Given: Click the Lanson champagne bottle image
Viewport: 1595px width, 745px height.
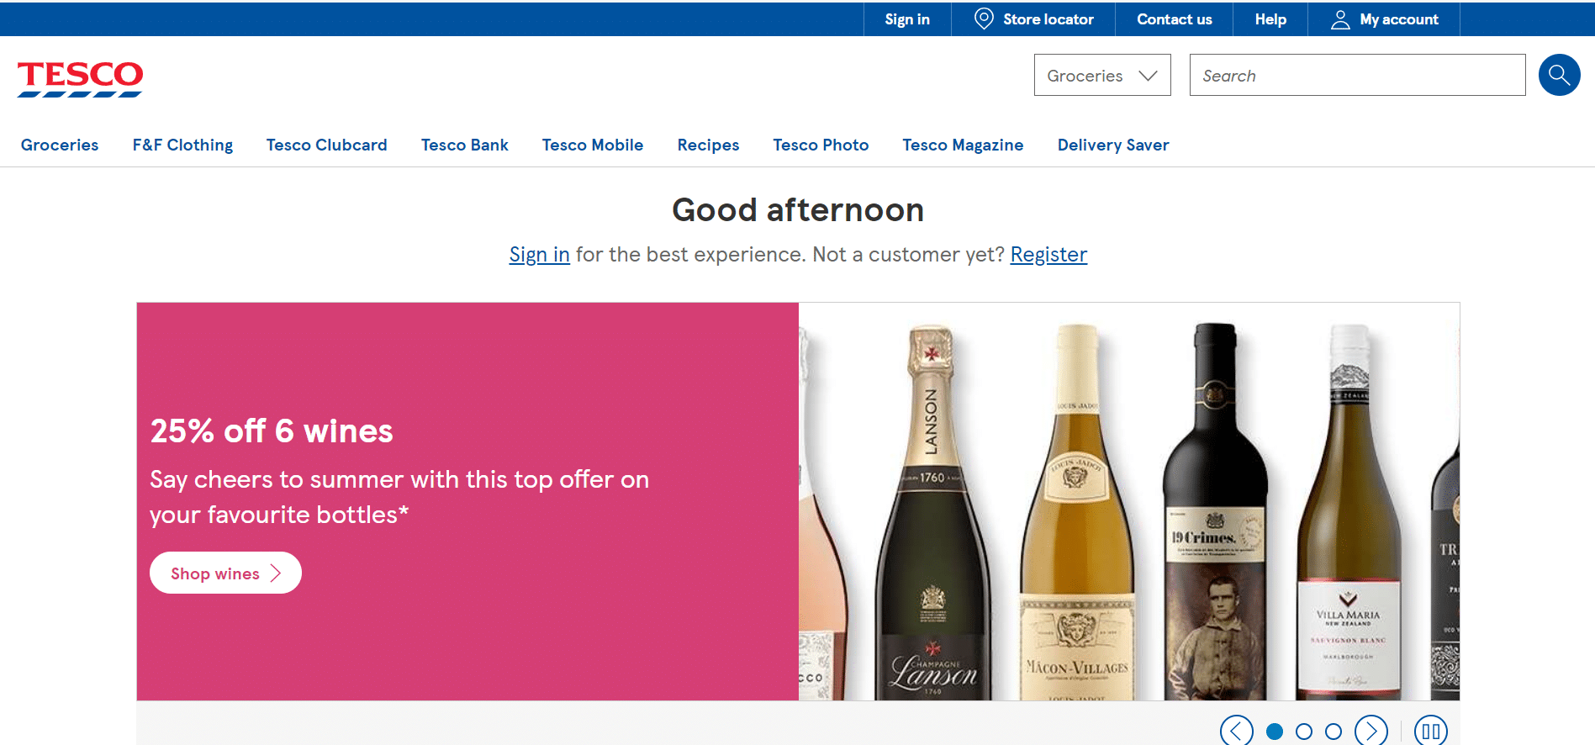Looking at the screenshot, I should coord(932,513).
